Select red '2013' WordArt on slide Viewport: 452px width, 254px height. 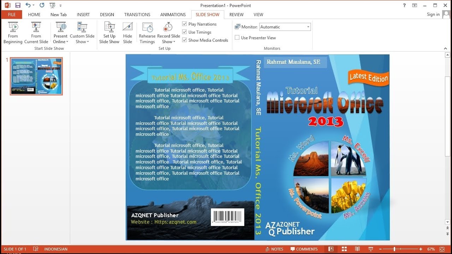pyautogui.click(x=326, y=122)
